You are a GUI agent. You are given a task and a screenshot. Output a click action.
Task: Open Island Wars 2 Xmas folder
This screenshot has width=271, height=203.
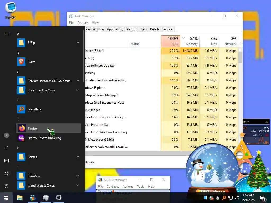[21, 185]
